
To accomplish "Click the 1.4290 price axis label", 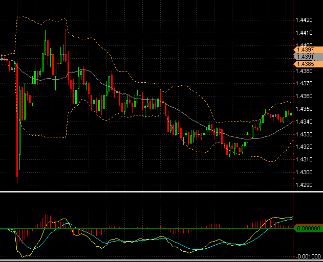I will point(304,185).
